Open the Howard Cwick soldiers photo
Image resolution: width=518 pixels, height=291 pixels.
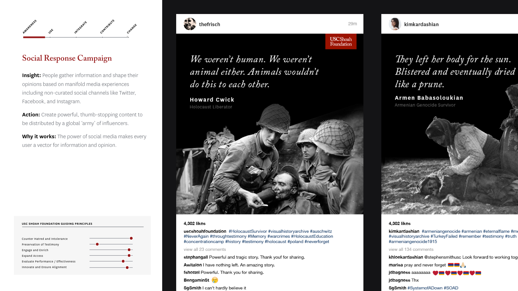tap(270, 124)
